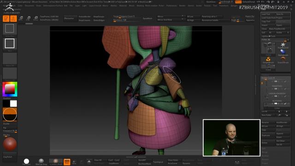Toggle FreezeBorder option
The height and width of the screenshot is (166, 295).
84,17
